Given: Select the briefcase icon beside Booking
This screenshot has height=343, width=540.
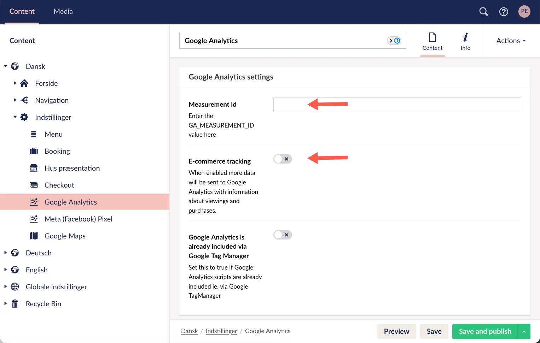Looking at the screenshot, I should [x=34, y=151].
